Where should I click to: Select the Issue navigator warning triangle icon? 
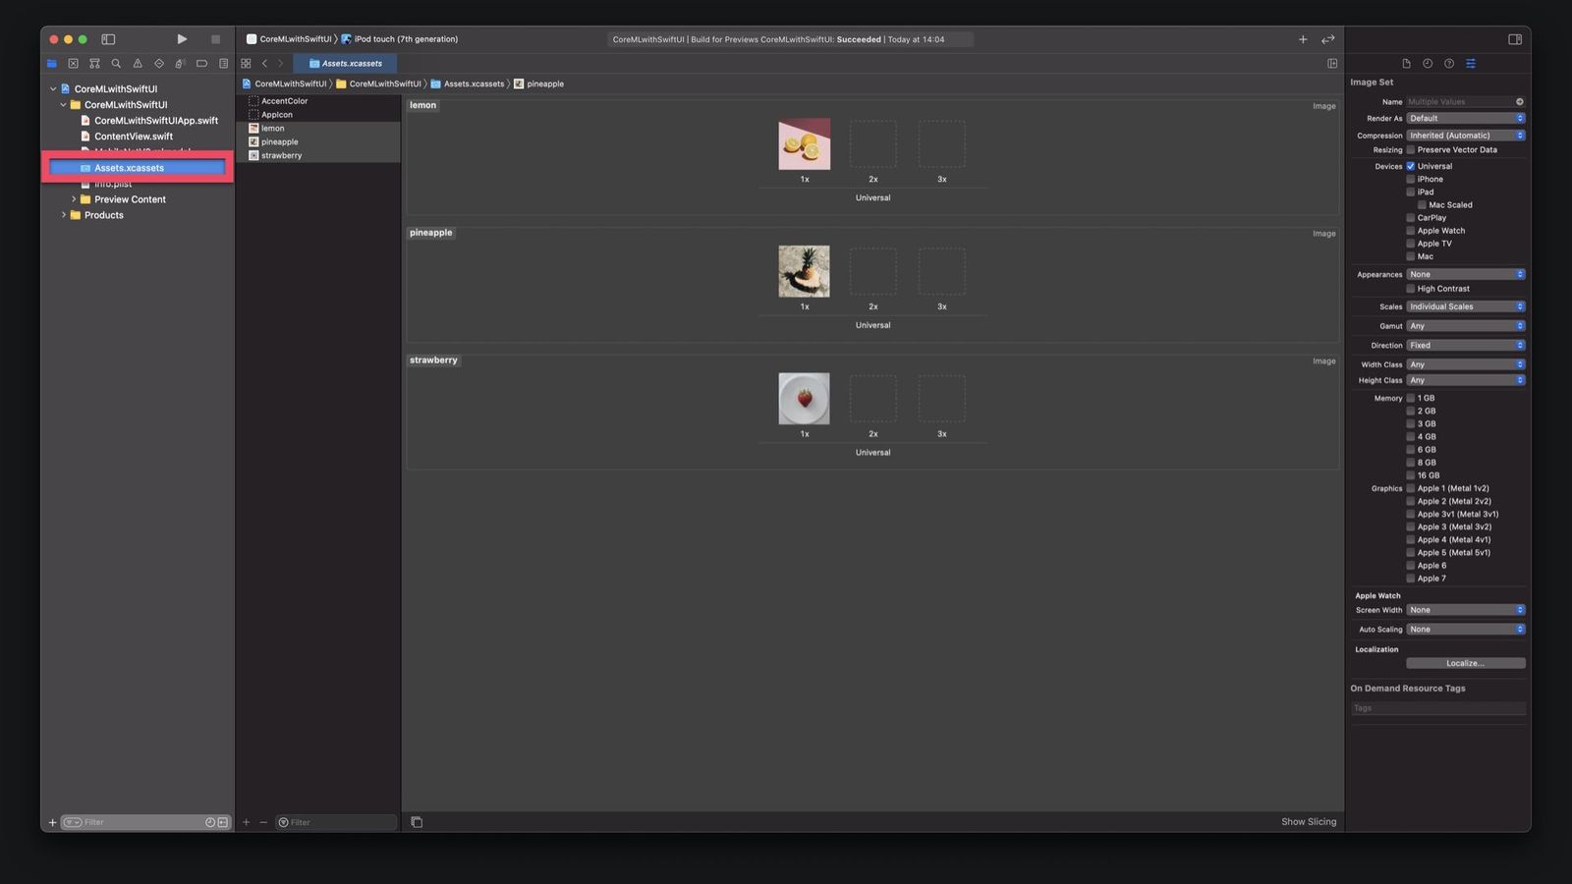[x=139, y=63]
